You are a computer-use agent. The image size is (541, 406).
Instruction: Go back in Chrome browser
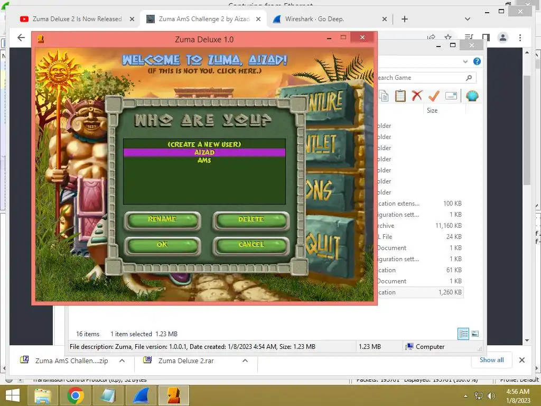pos(21,38)
